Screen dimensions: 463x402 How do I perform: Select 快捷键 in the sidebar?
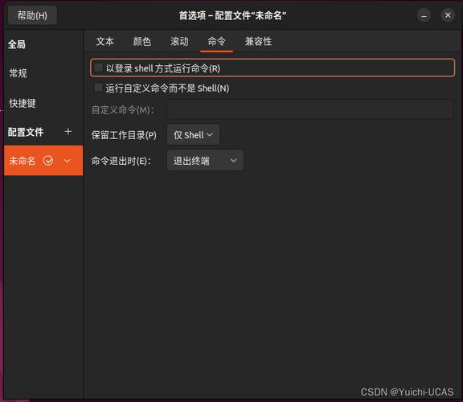pyautogui.click(x=23, y=103)
